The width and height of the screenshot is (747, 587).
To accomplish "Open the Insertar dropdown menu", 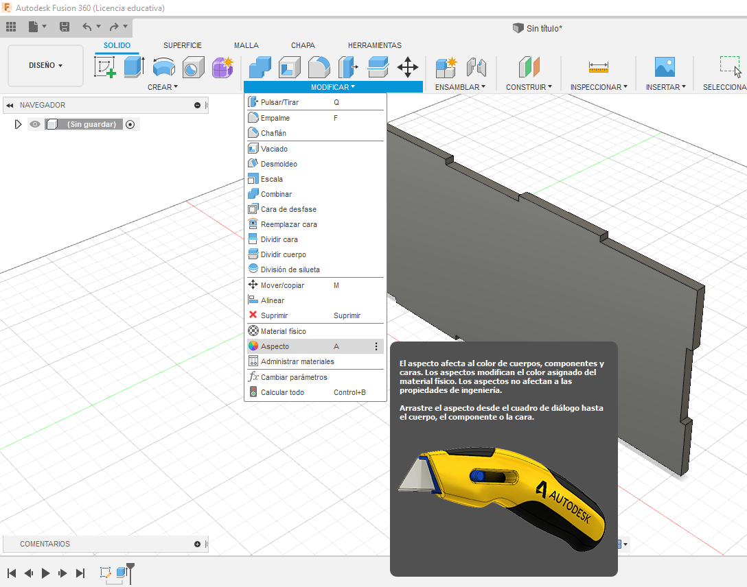I will 665,87.
